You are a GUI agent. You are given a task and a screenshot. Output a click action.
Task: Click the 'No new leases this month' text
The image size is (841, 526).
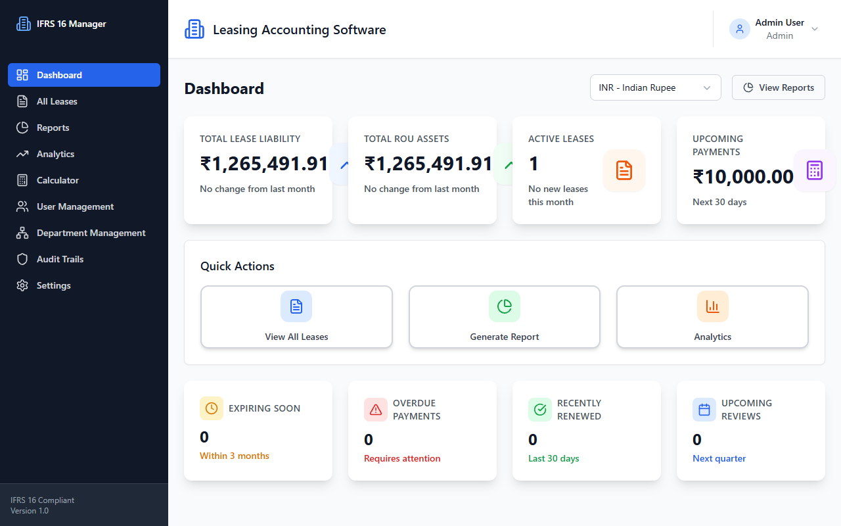[558, 195]
